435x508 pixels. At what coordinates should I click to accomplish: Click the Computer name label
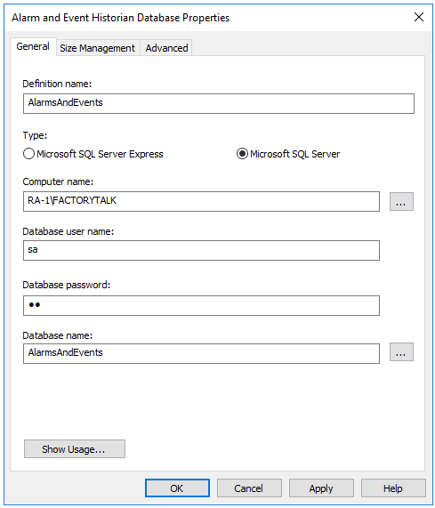point(58,181)
